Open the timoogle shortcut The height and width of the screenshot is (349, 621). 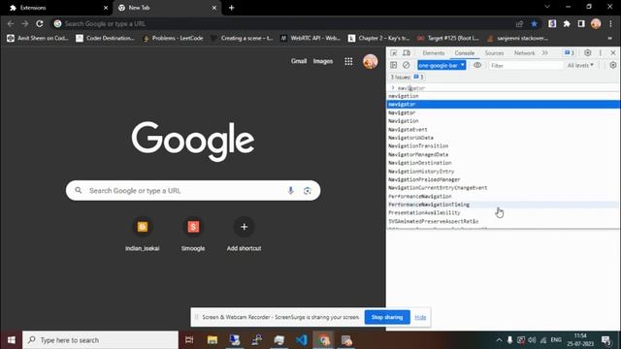click(x=193, y=234)
